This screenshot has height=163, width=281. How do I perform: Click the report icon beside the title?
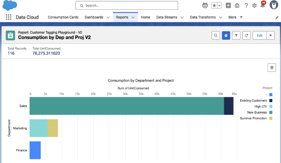(10, 35)
